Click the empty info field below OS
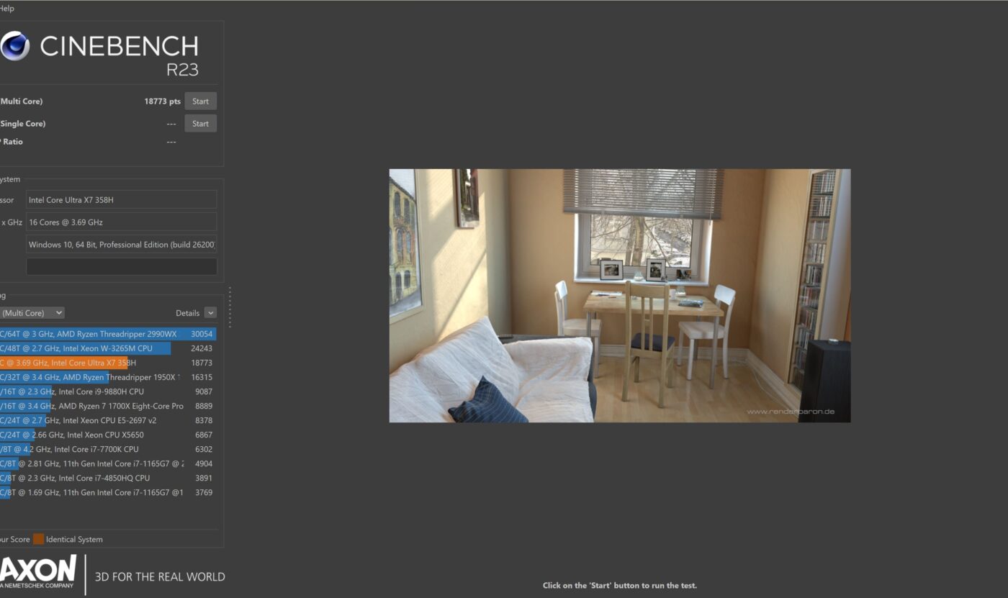Viewport: 1008px width, 598px height. [x=121, y=267]
